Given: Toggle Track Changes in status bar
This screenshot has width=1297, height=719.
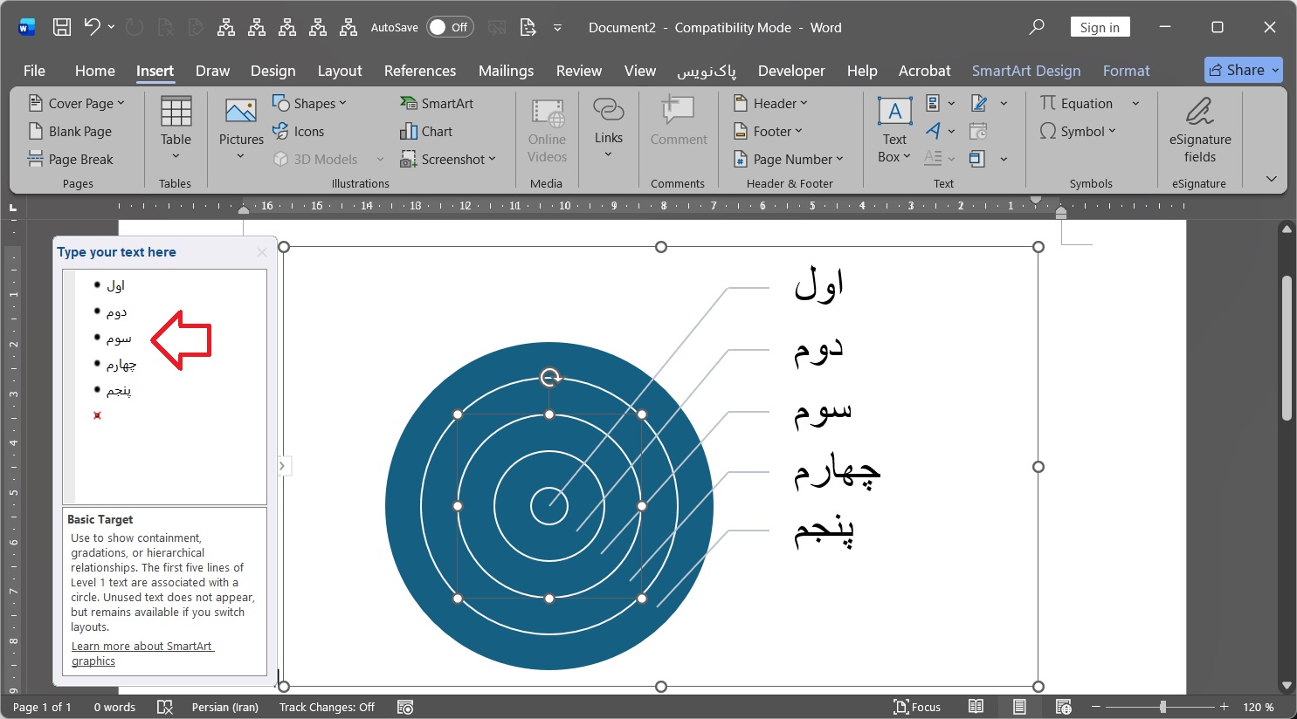Looking at the screenshot, I should pyautogui.click(x=327, y=707).
